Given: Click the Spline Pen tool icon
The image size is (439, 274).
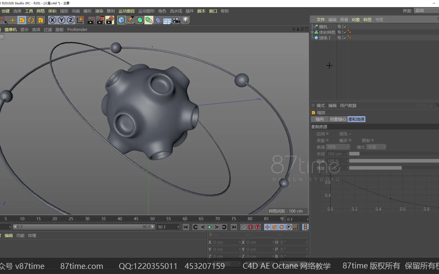Looking at the screenshot, I should point(131,20).
